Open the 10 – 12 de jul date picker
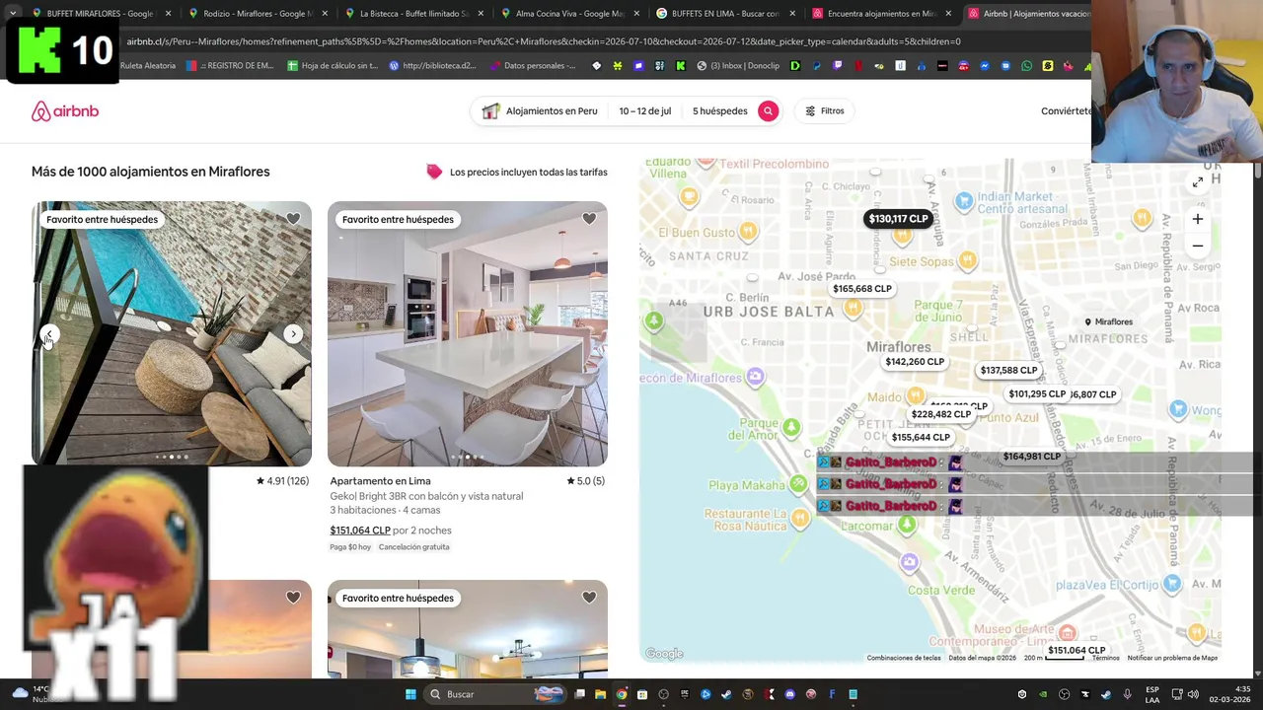The width and height of the screenshot is (1263, 710). point(645,111)
